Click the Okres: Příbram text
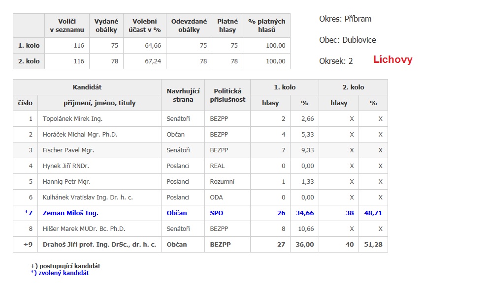 345,19
